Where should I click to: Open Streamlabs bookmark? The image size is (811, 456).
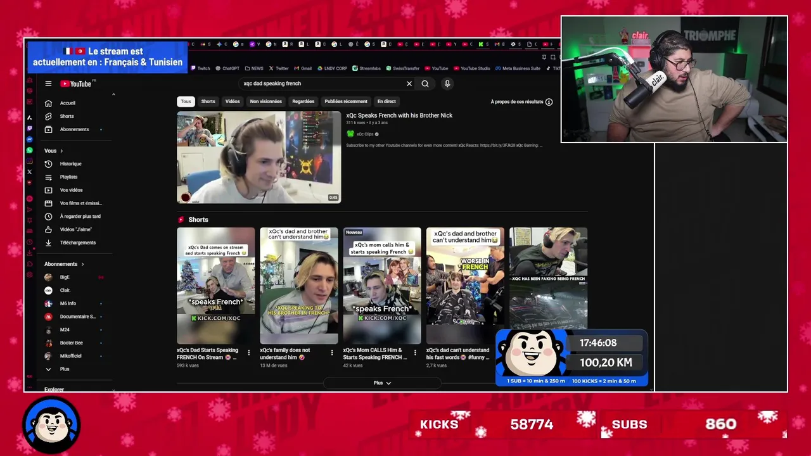point(366,68)
